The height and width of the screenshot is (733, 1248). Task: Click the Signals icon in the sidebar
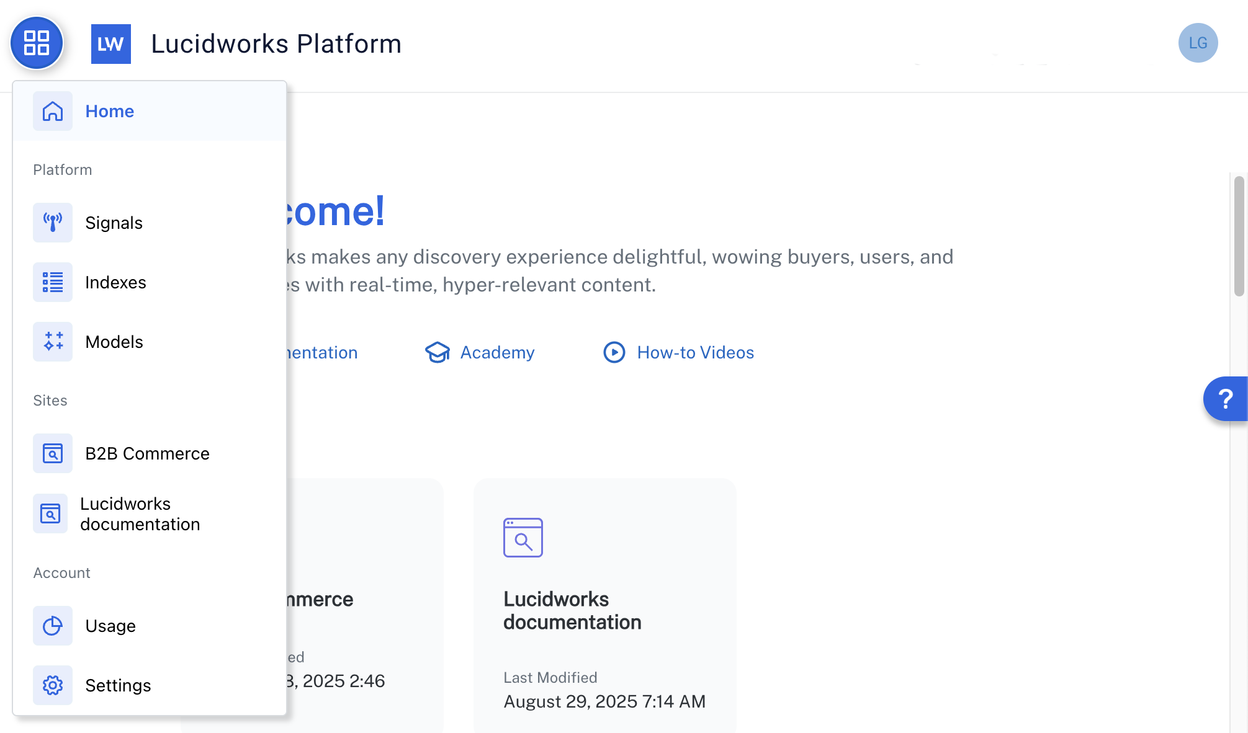[x=53, y=222]
